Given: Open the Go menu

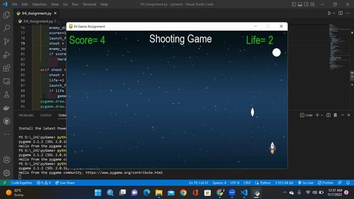Looking at the screenshot, I should pyautogui.click(x=65, y=4).
